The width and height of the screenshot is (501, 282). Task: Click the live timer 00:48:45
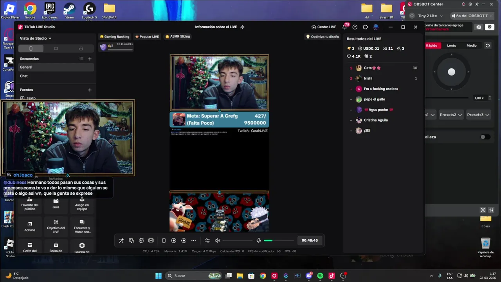pos(310,240)
